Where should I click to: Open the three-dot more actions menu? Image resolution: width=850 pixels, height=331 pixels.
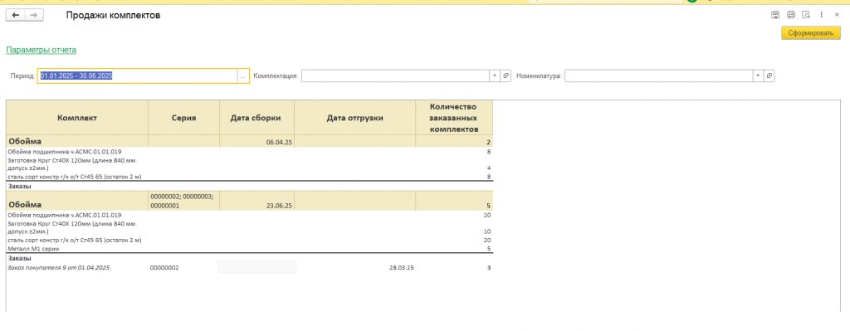click(822, 15)
